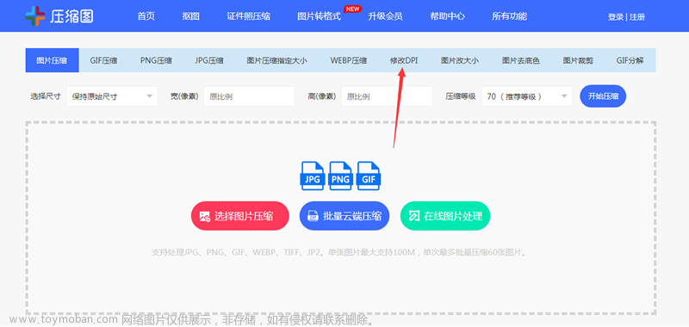Click the 宽(像素) input field
Viewport: 689px width, 327px height.
click(249, 96)
